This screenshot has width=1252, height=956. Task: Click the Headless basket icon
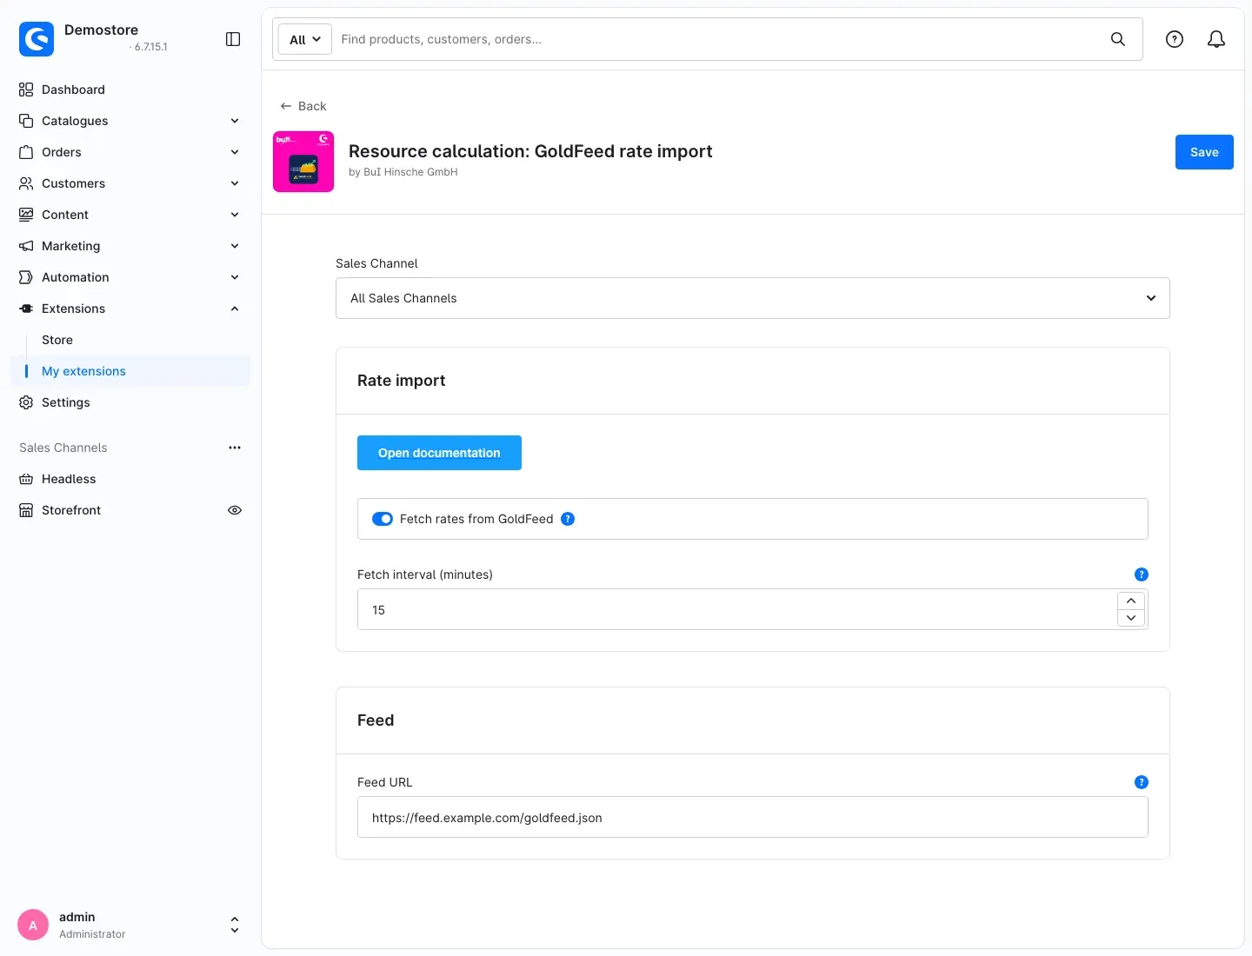coord(26,479)
